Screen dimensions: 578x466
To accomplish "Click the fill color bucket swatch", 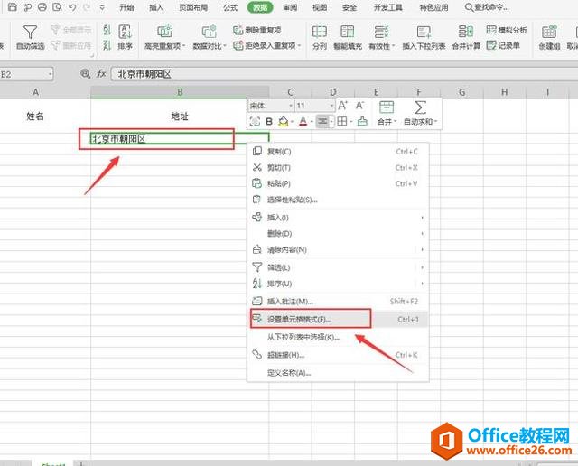I will coord(283,121).
